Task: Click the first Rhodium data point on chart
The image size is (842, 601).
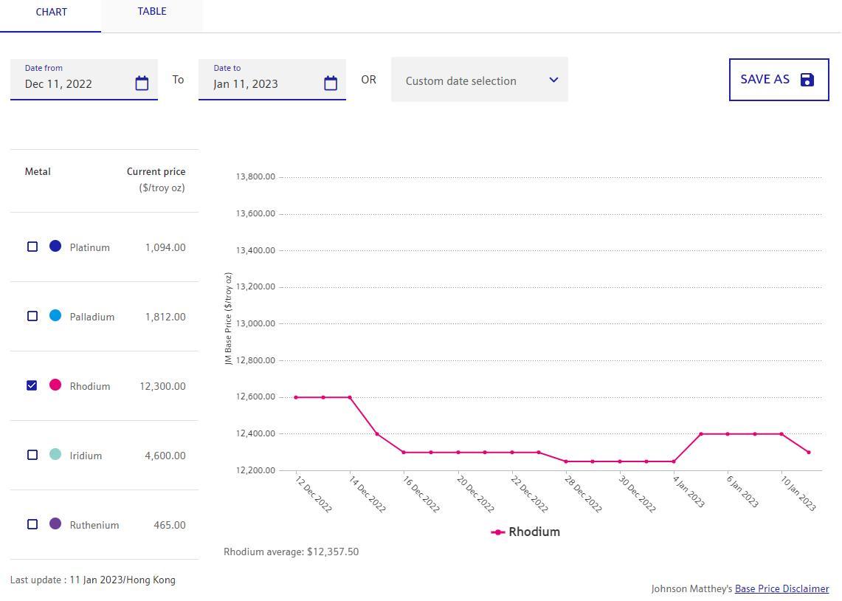Action: coord(296,397)
